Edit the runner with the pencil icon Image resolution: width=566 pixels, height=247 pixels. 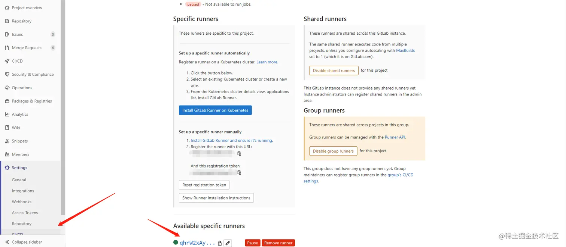(228, 243)
